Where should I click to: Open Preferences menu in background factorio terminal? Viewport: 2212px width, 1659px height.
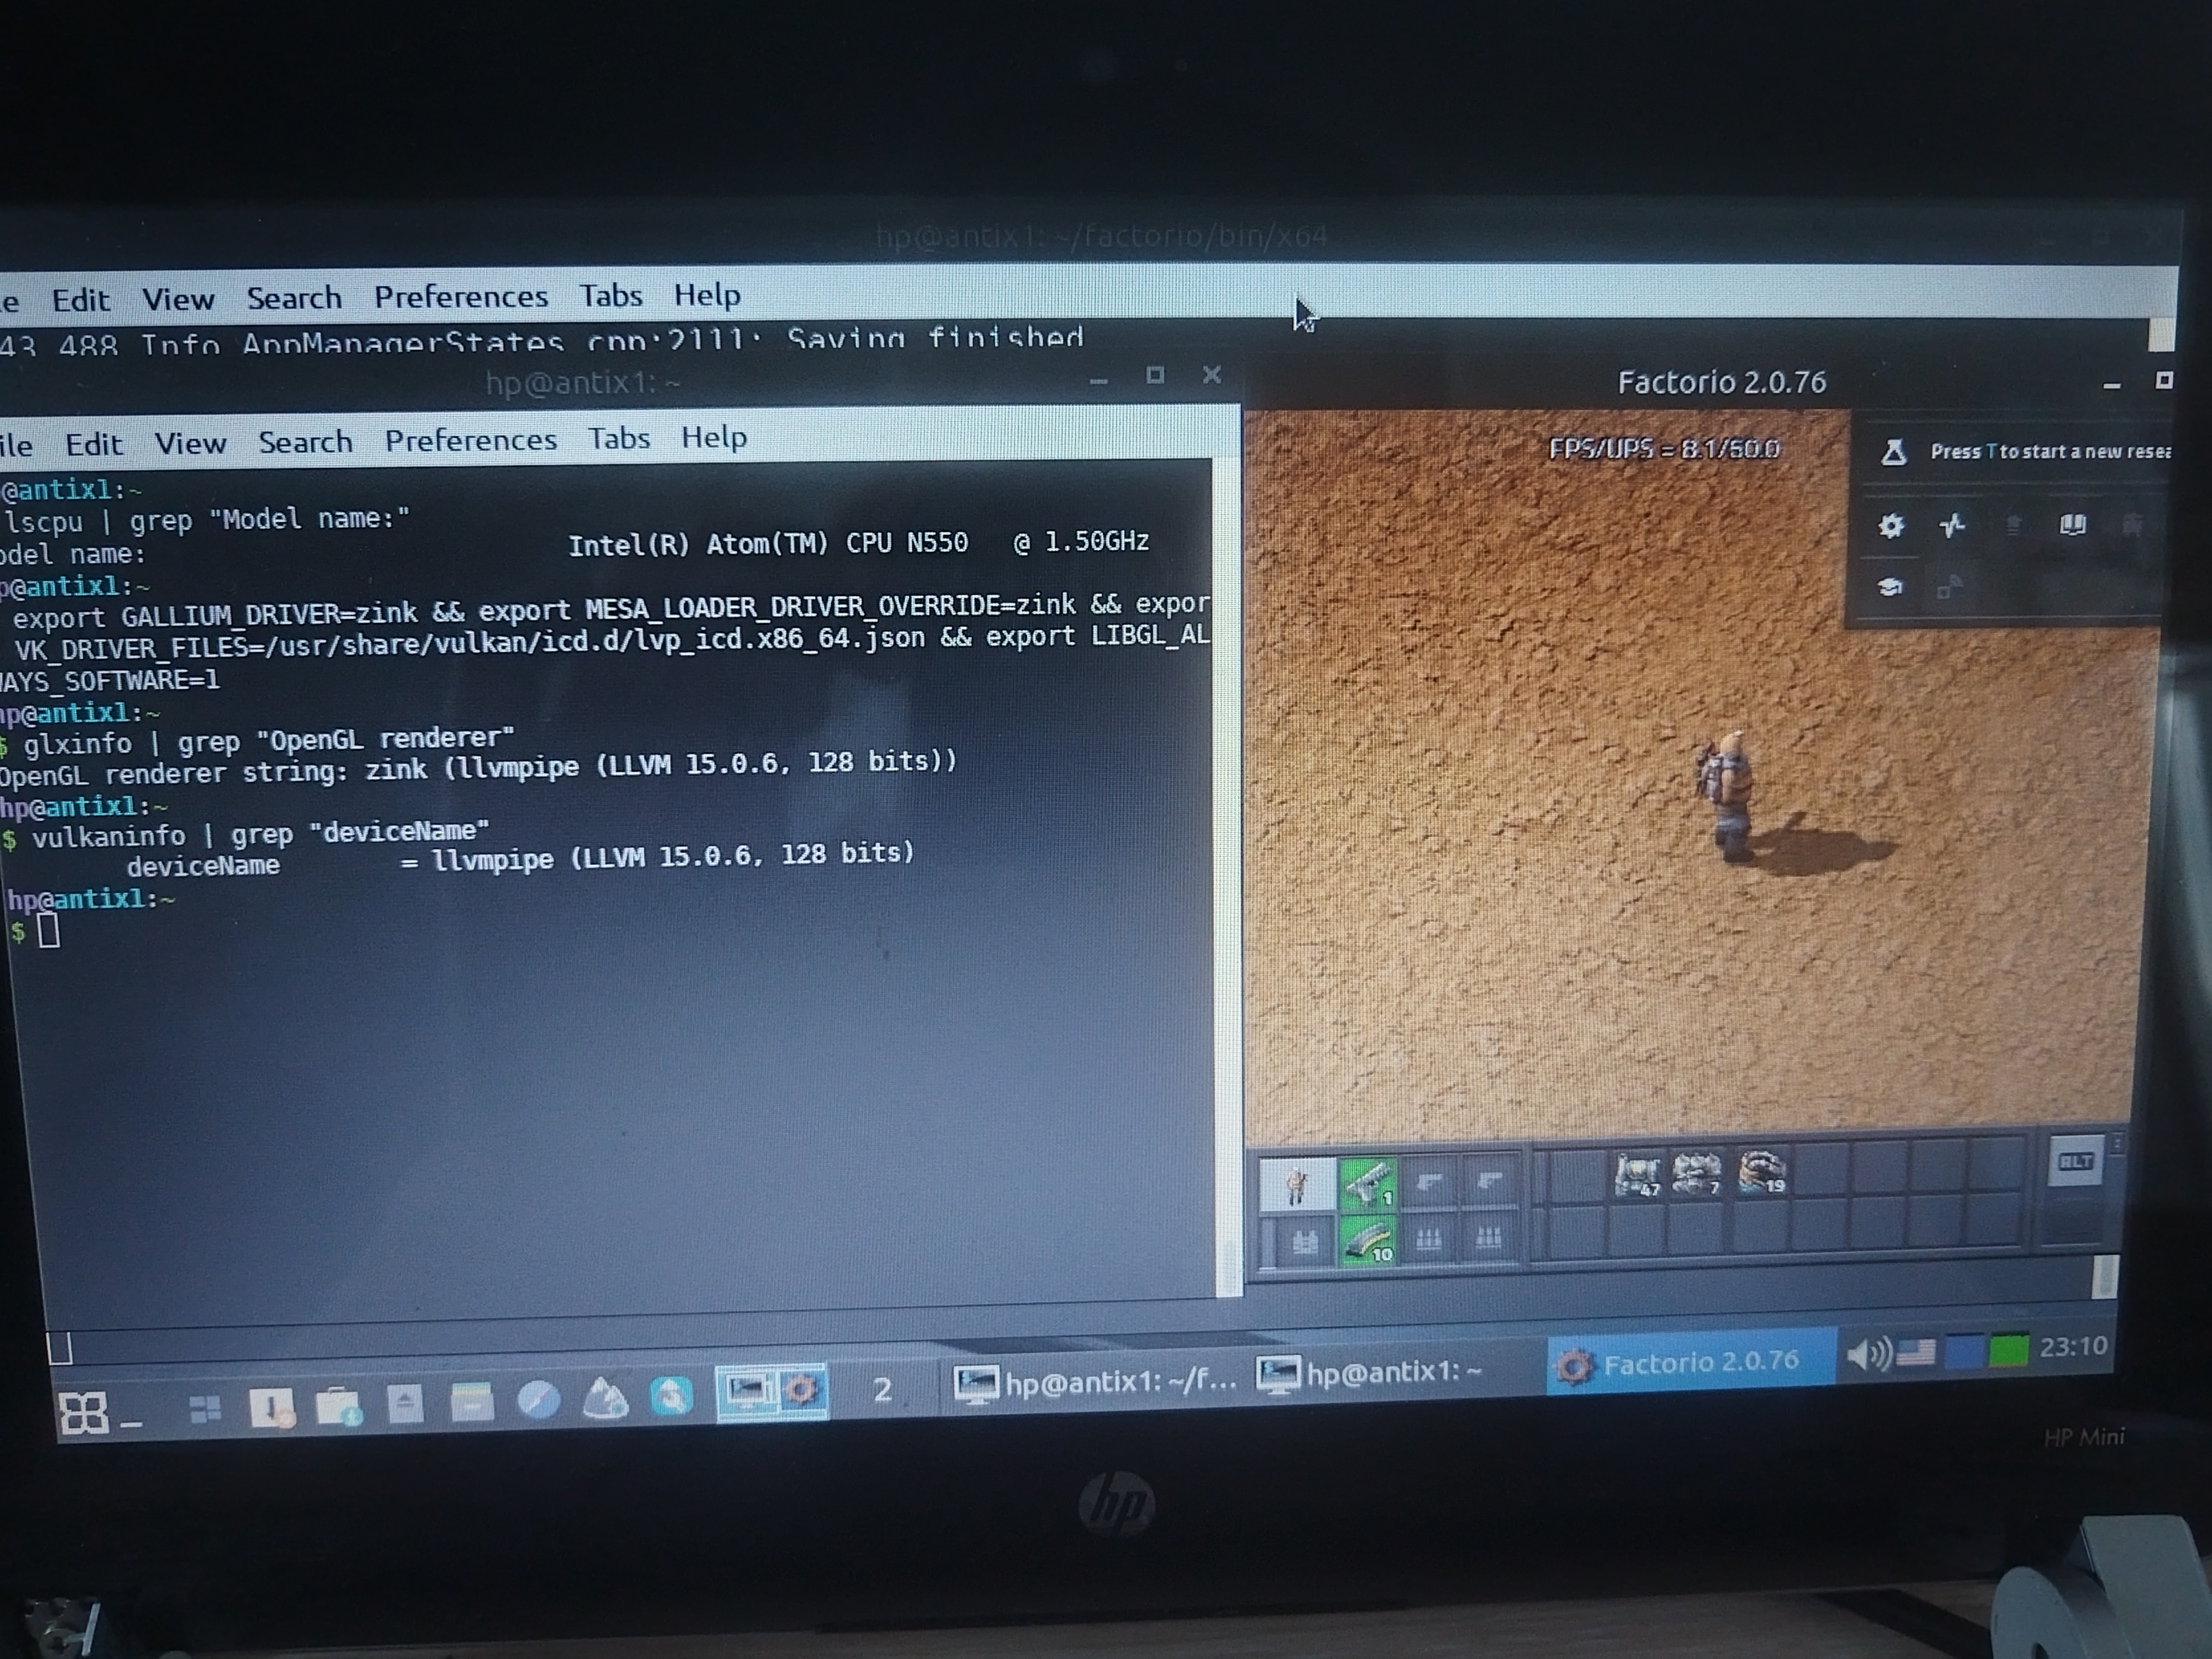(460, 297)
